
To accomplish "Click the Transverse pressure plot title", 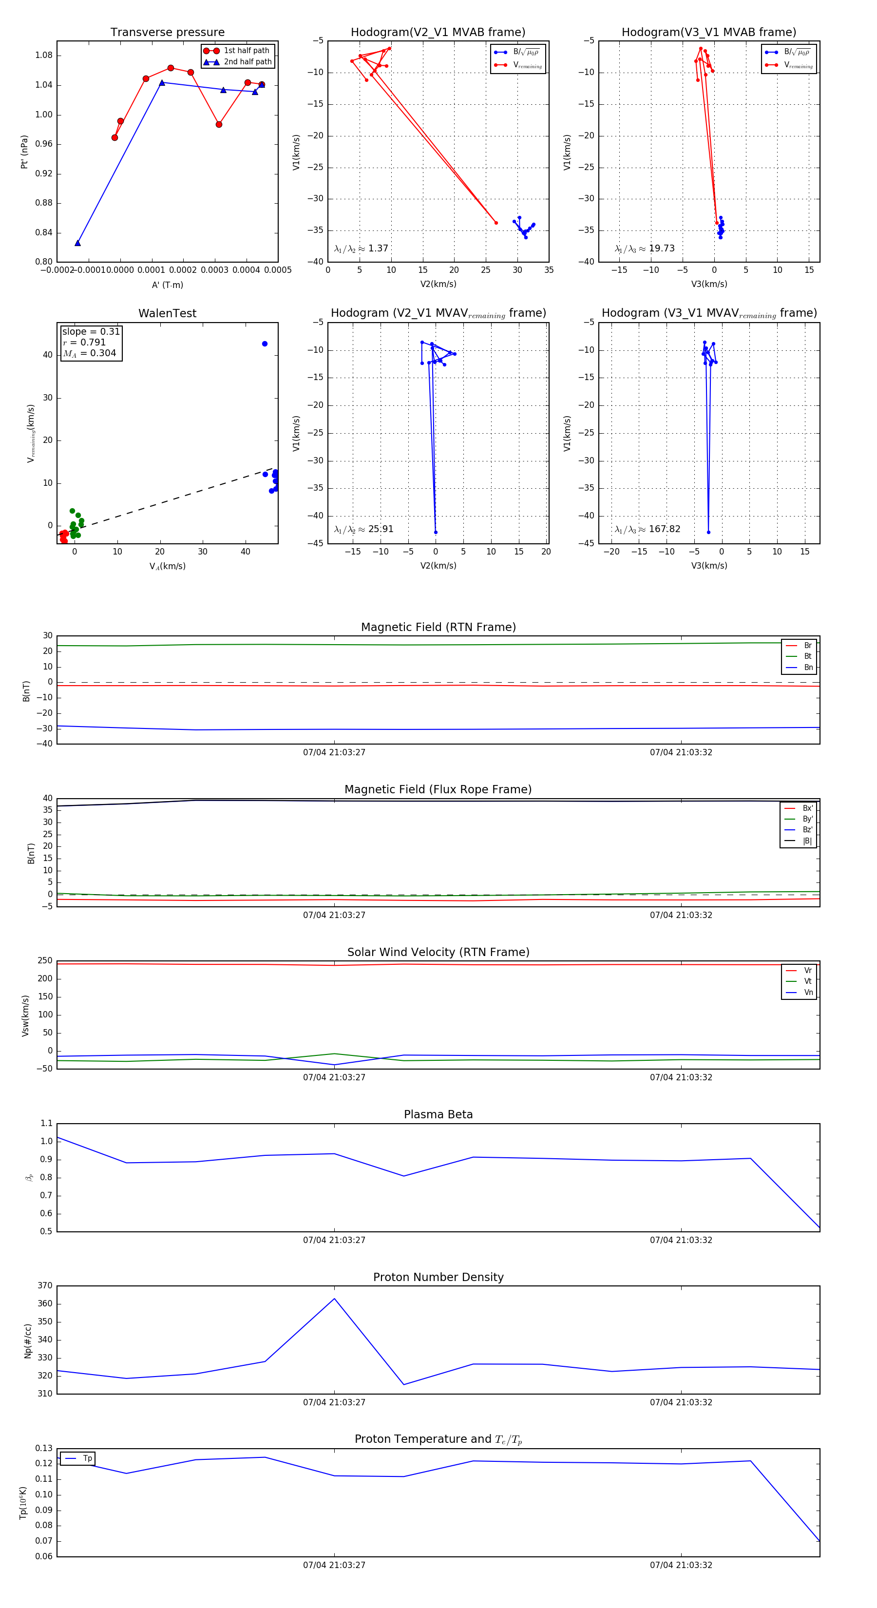I will (x=167, y=33).
